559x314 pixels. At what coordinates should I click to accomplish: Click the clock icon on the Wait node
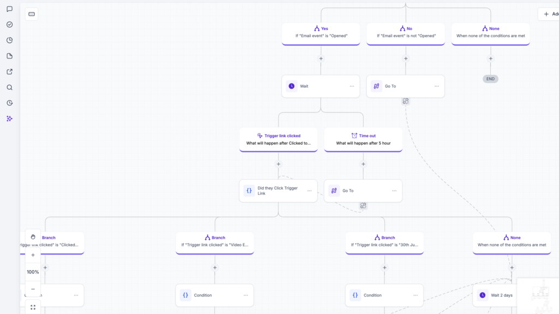pyautogui.click(x=292, y=86)
